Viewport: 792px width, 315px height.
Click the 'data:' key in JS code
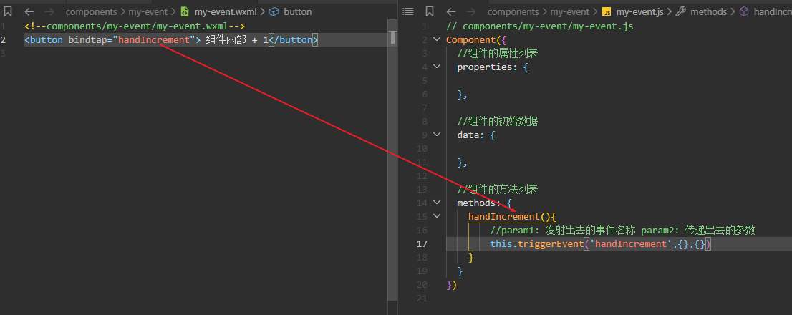(x=470, y=135)
